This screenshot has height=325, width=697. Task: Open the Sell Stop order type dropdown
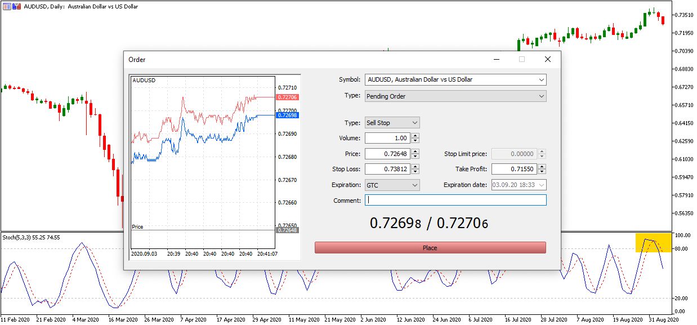(x=392, y=123)
